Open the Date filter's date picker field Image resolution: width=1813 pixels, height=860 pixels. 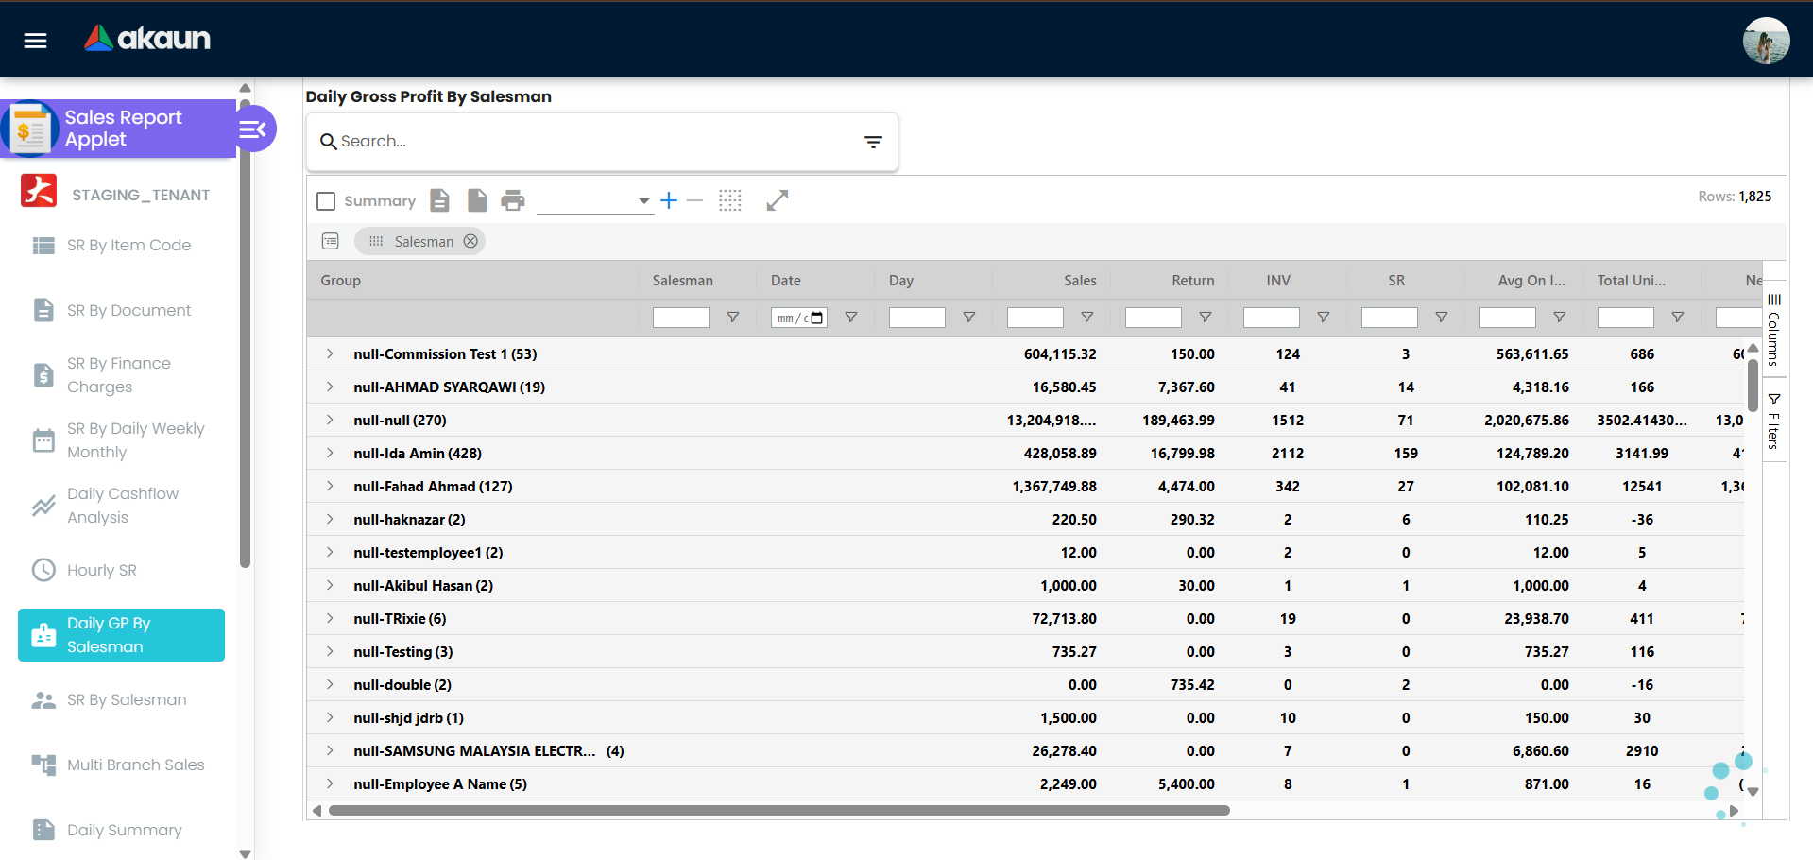coord(798,318)
